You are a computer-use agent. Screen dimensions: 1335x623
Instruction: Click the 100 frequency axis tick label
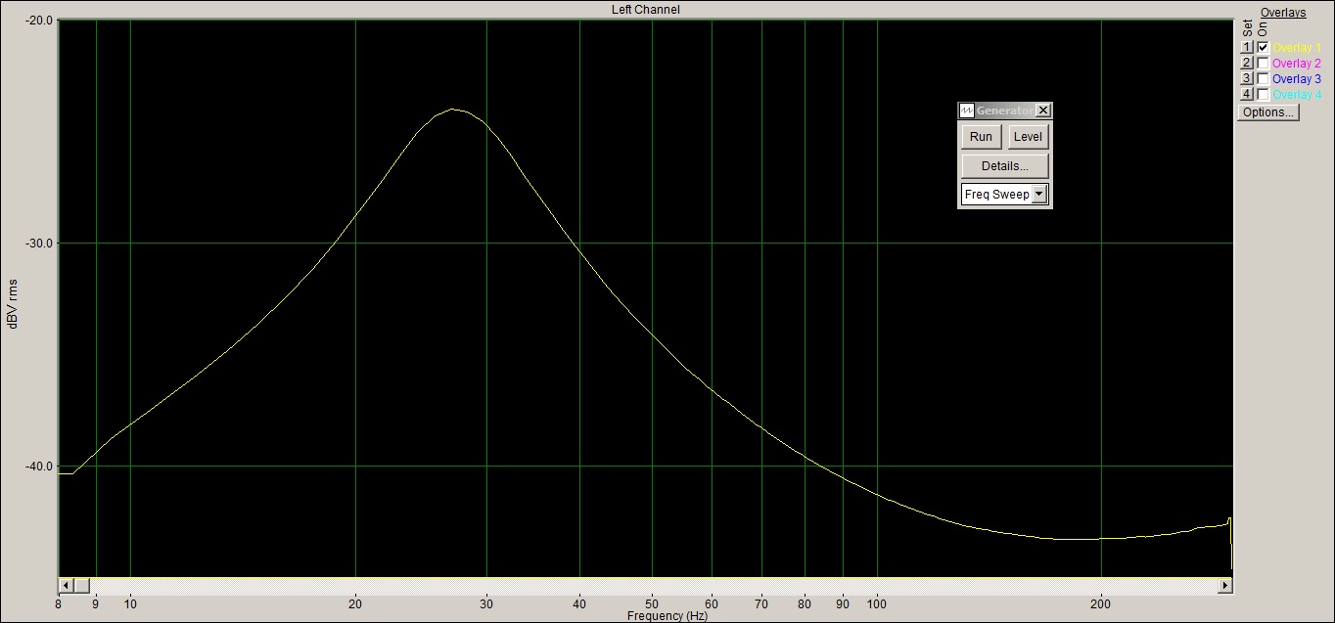coord(877,603)
